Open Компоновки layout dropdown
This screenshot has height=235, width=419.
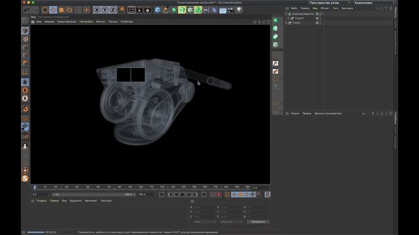[374, 3]
